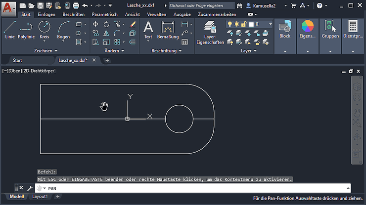
Task: Click the isolate layer icon
Action: [238, 33]
